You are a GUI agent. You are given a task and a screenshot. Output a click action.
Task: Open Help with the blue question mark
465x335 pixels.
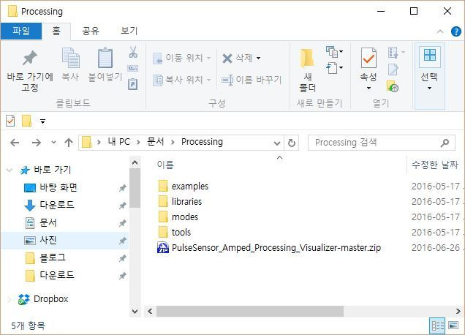[455, 31]
